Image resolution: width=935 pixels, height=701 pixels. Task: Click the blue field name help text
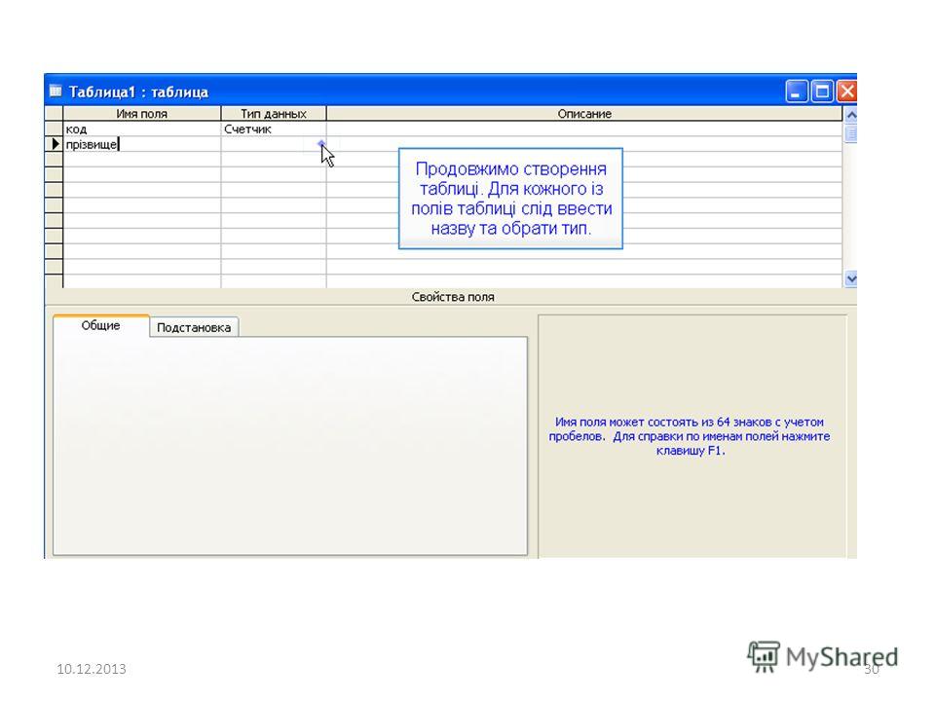click(x=690, y=436)
